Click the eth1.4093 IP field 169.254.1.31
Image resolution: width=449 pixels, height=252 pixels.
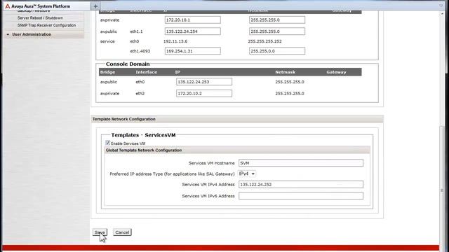[x=193, y=51]
